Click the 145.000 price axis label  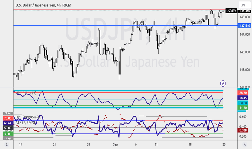(x=245, y=70)
